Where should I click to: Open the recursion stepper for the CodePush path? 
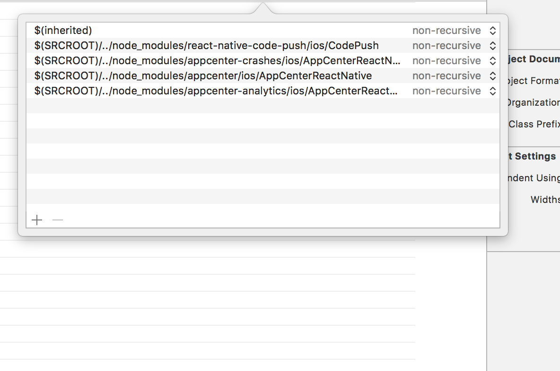coord(493,46)
